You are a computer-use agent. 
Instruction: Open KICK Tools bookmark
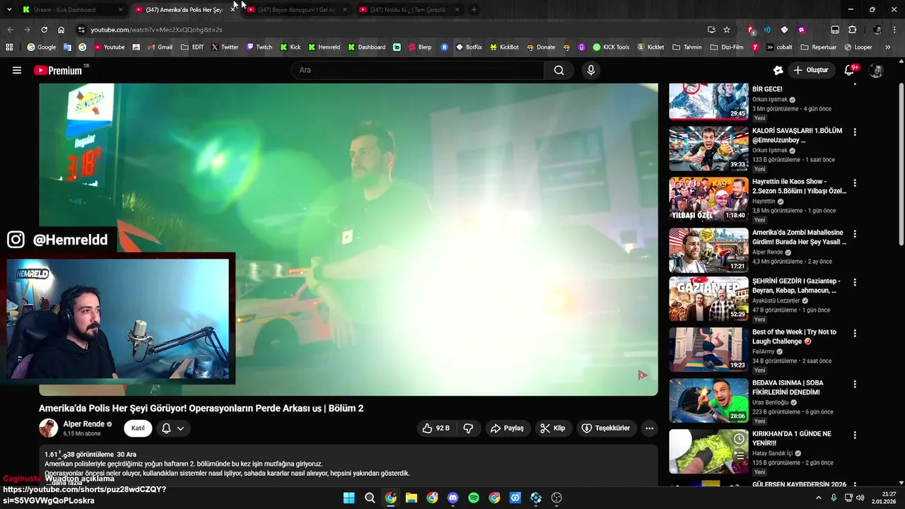coord(611,47)
